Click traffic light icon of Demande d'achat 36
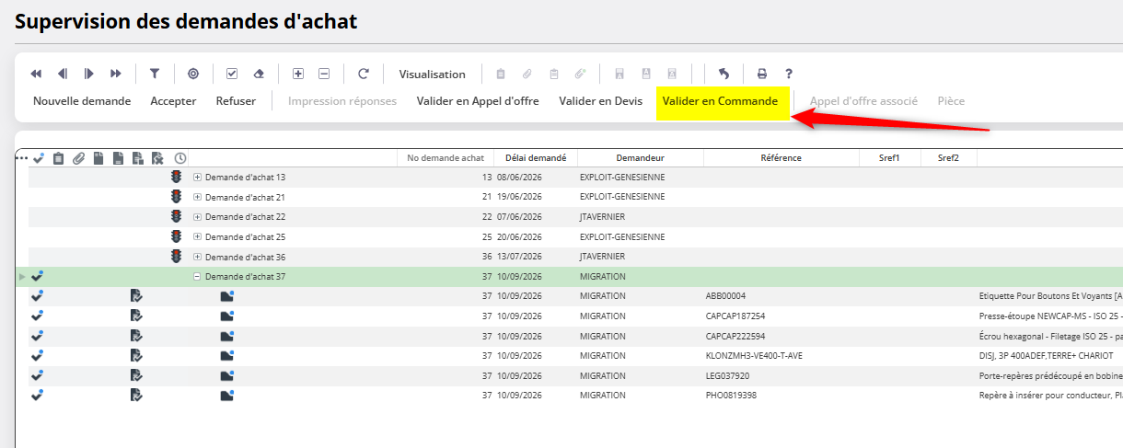 (177, 257)
